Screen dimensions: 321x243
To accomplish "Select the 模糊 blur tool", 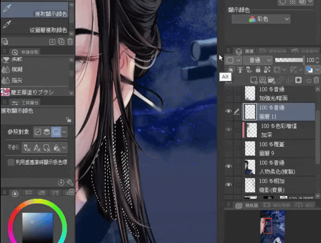I will pos(34,69).
